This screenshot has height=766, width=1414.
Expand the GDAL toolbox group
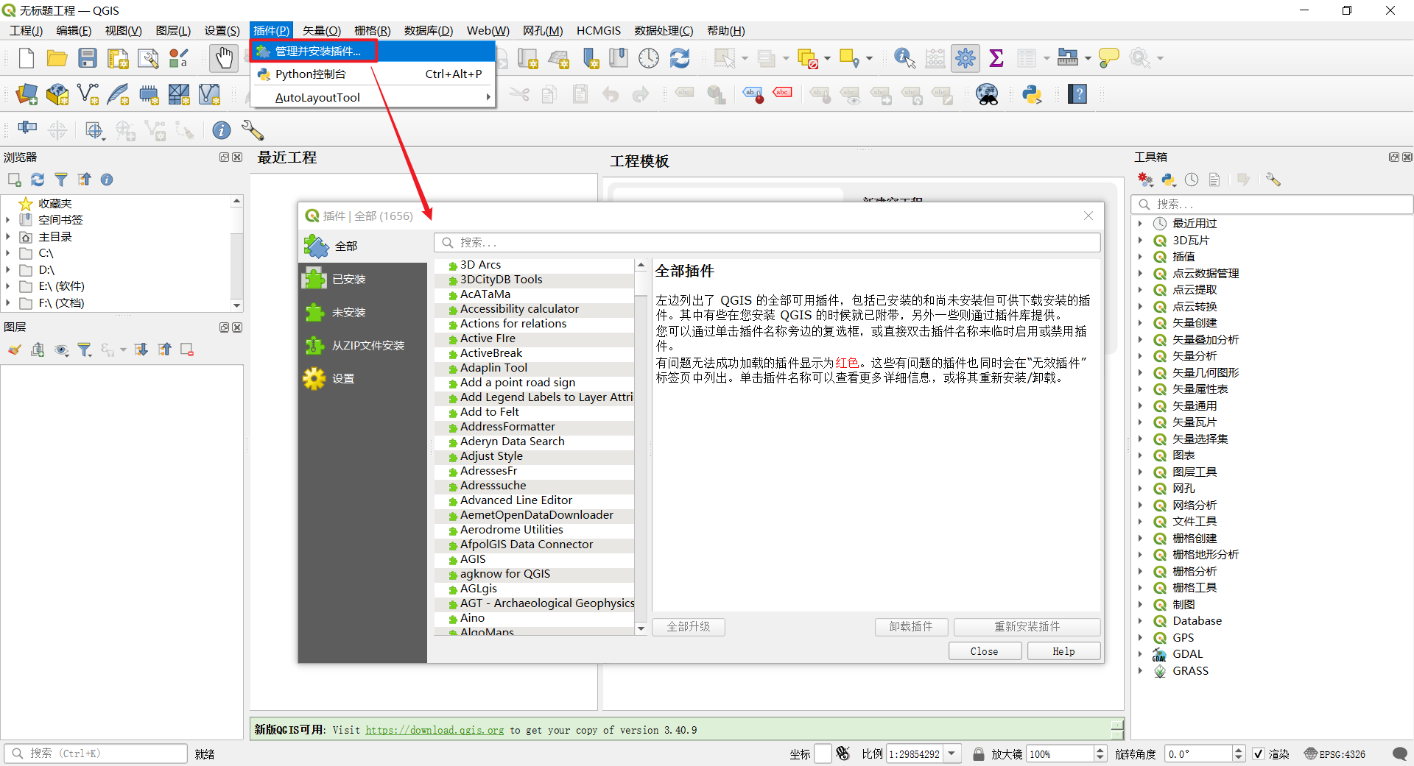coord(1140,654)
